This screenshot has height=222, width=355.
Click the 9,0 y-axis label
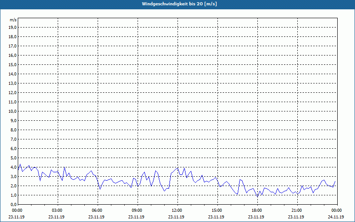pos(13,120)
